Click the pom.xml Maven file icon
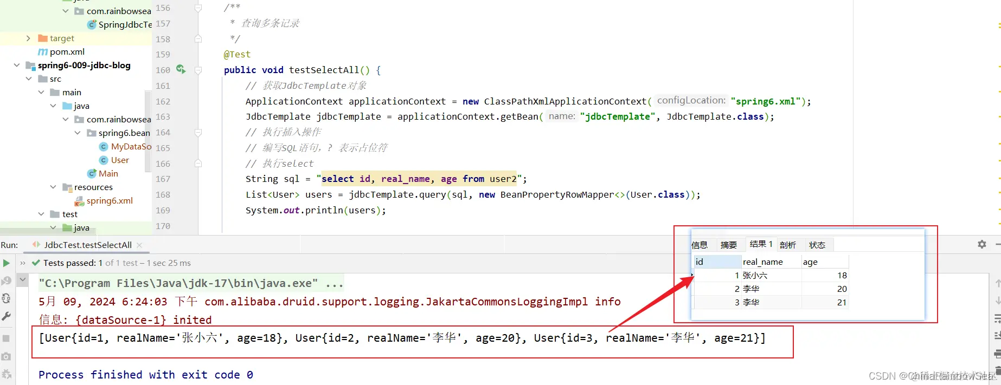 coord(43,52)
